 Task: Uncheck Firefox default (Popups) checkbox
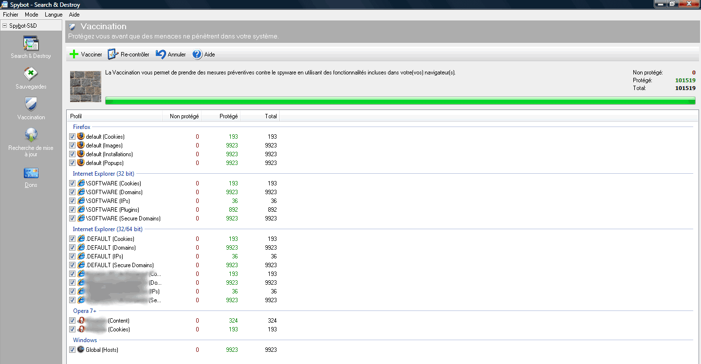pyautogui.click(x=72, y=163)
